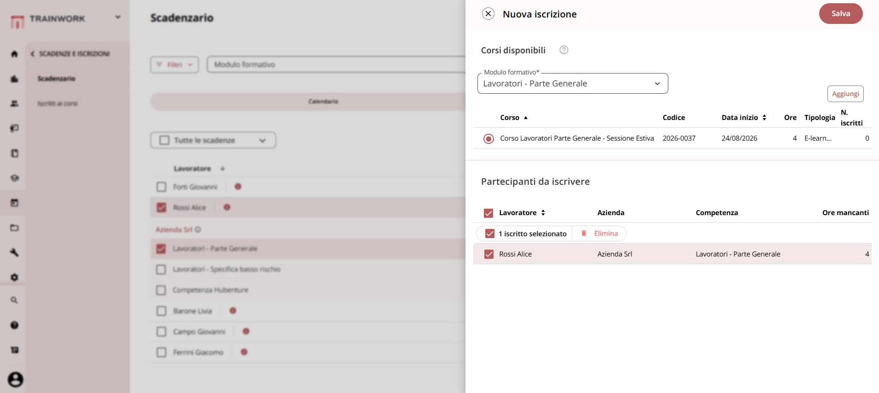Click Elimina to remove selected
879x393 pixels.
pos(606,234)
